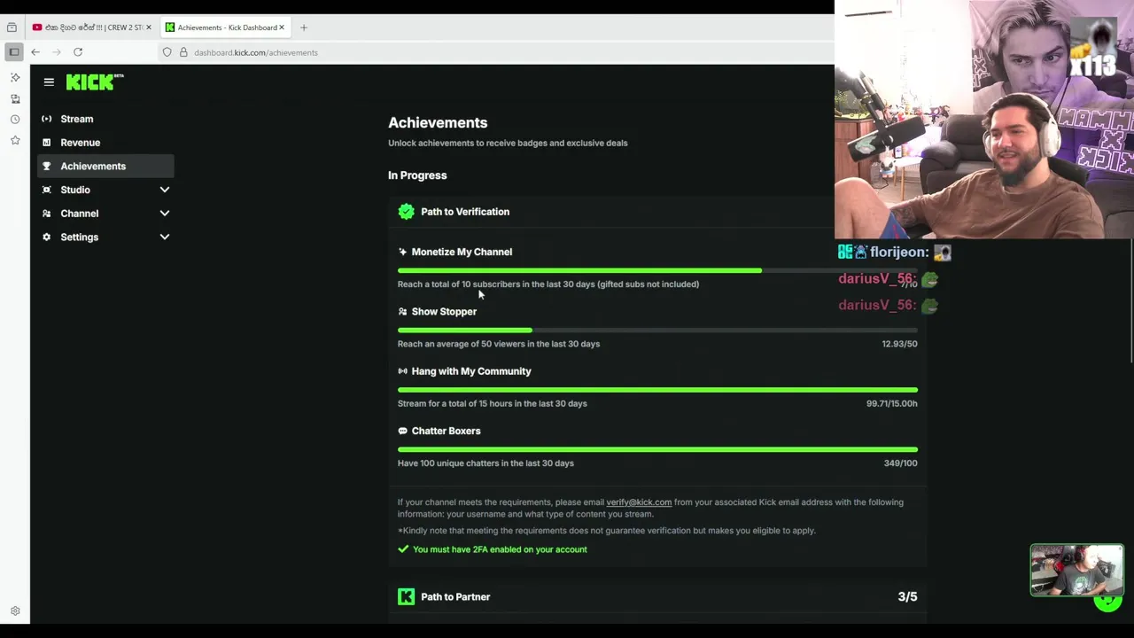Toggle the browser sidebar panel button
The height and width of the screenshot is (638, 1134).
point(14,52)
